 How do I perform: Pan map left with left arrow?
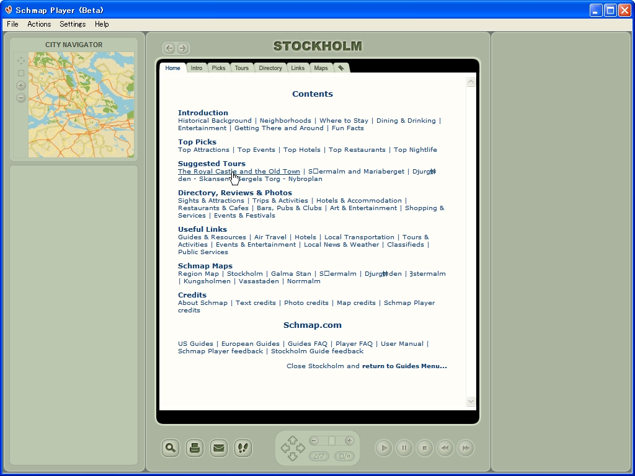click(x=285, y=448)
